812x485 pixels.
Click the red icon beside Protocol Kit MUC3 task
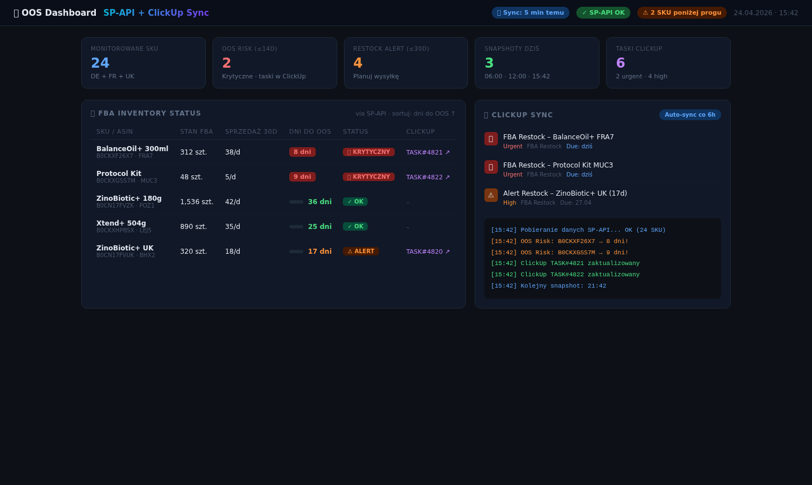(491, 167)
